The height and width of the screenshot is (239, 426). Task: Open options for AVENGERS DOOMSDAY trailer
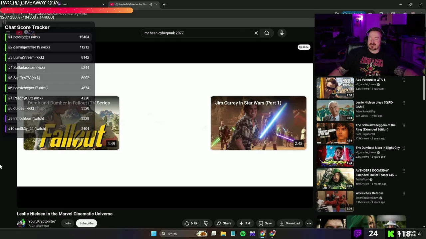tap(404, 171)
